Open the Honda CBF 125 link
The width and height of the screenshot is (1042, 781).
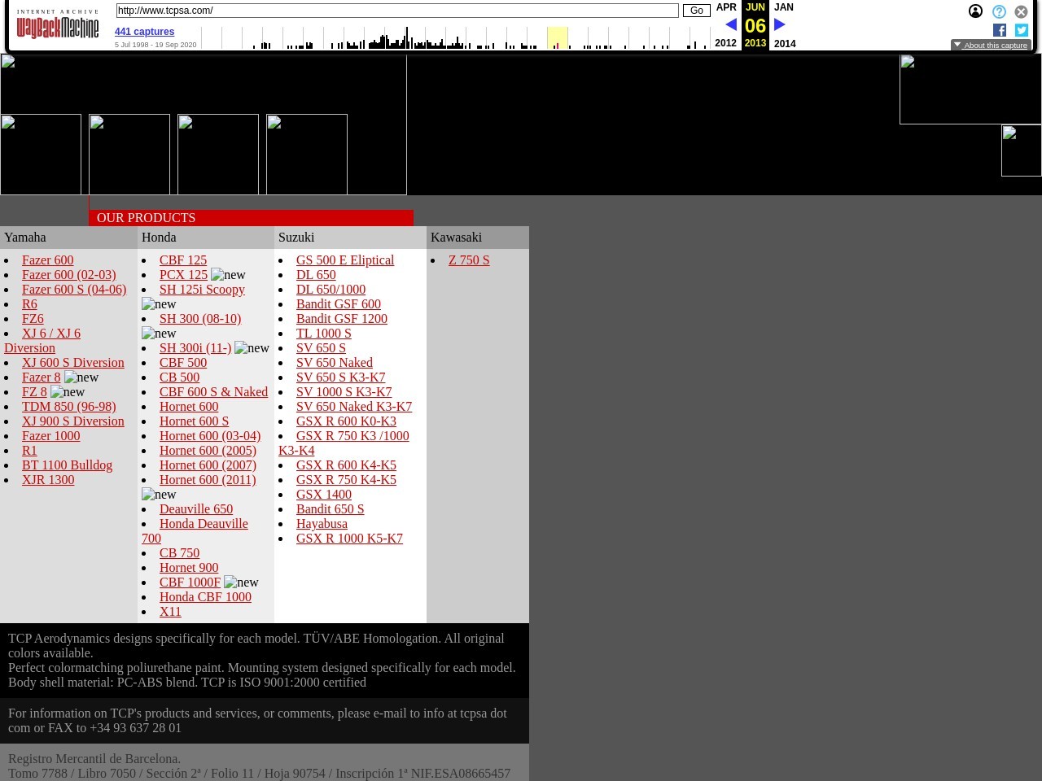click(183, 260)
